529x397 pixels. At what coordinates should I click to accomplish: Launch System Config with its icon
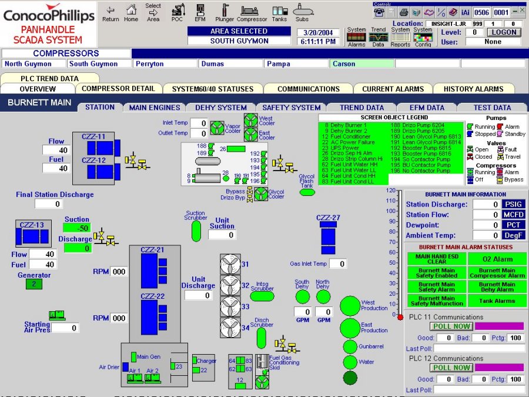[423, 36]
